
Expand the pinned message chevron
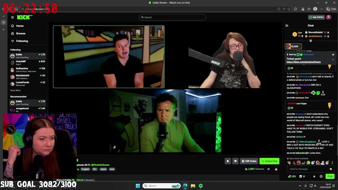[x=333, y=60]
